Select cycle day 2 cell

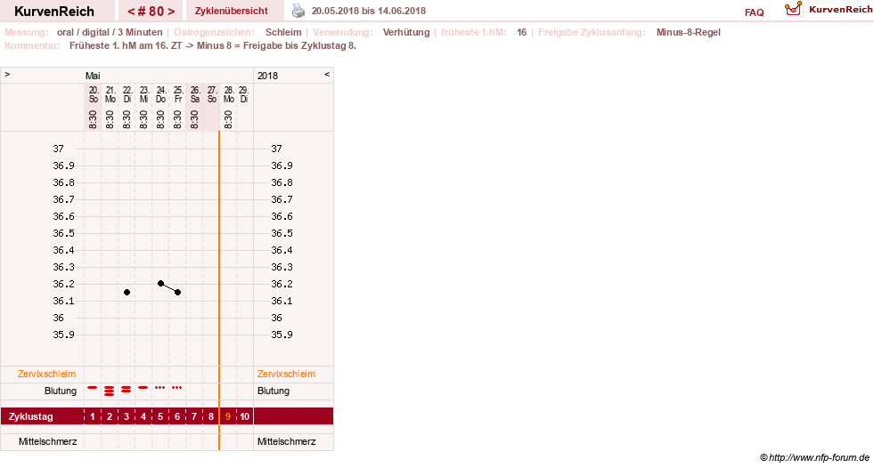110,416
